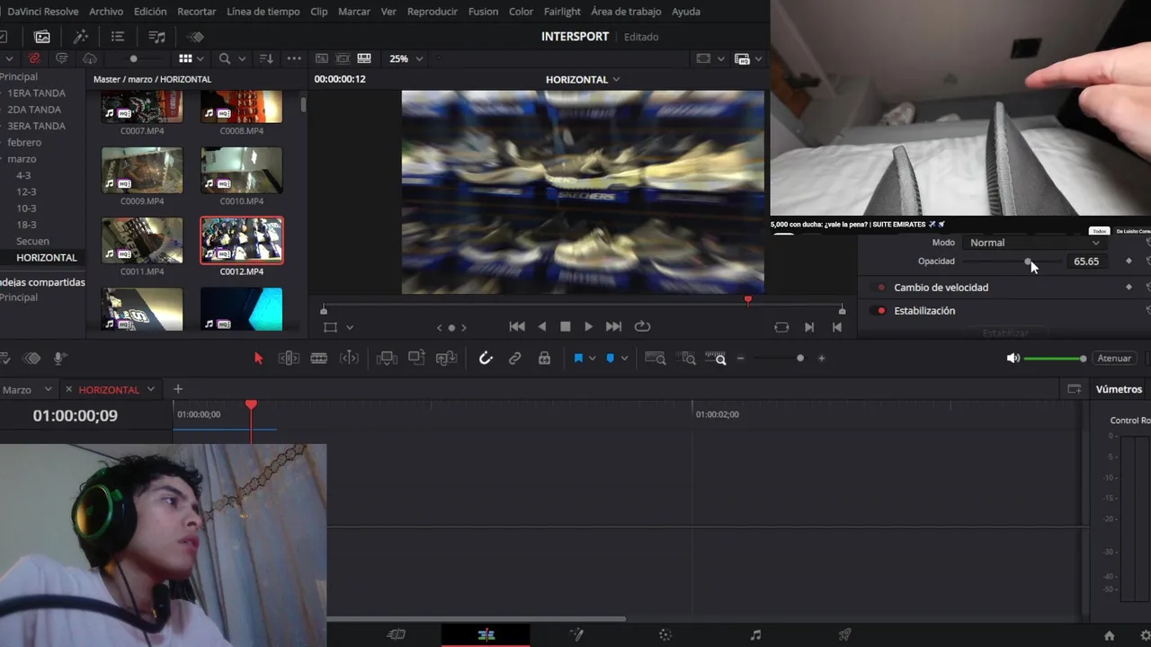The image size is (1151, 647).
Task: Open the Modo Normal composite dropdown
Action: click(1034, 243)
